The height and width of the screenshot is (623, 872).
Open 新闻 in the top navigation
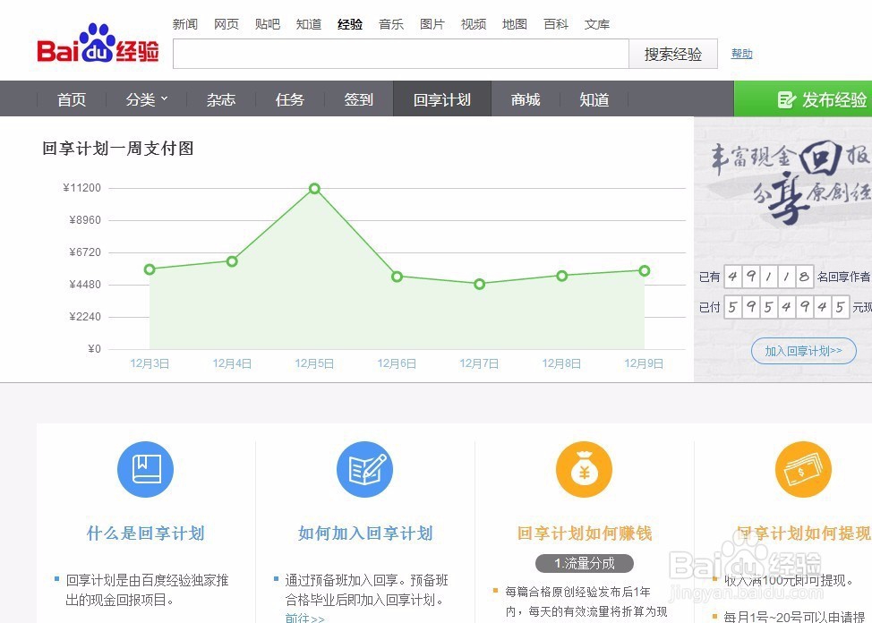pos(185,24)
